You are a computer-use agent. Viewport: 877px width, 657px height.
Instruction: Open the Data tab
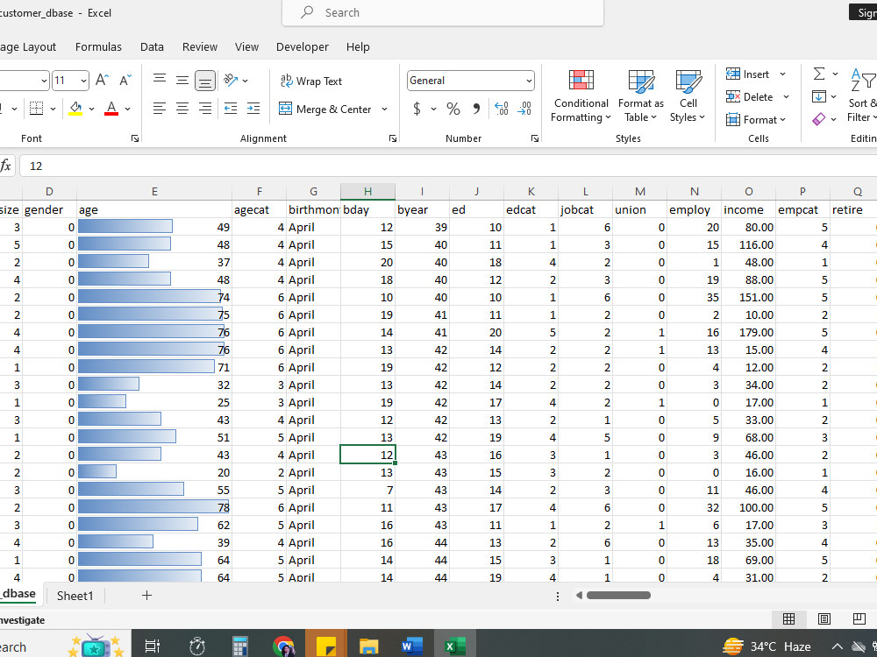pyautogui.click(x=152, y=47)
